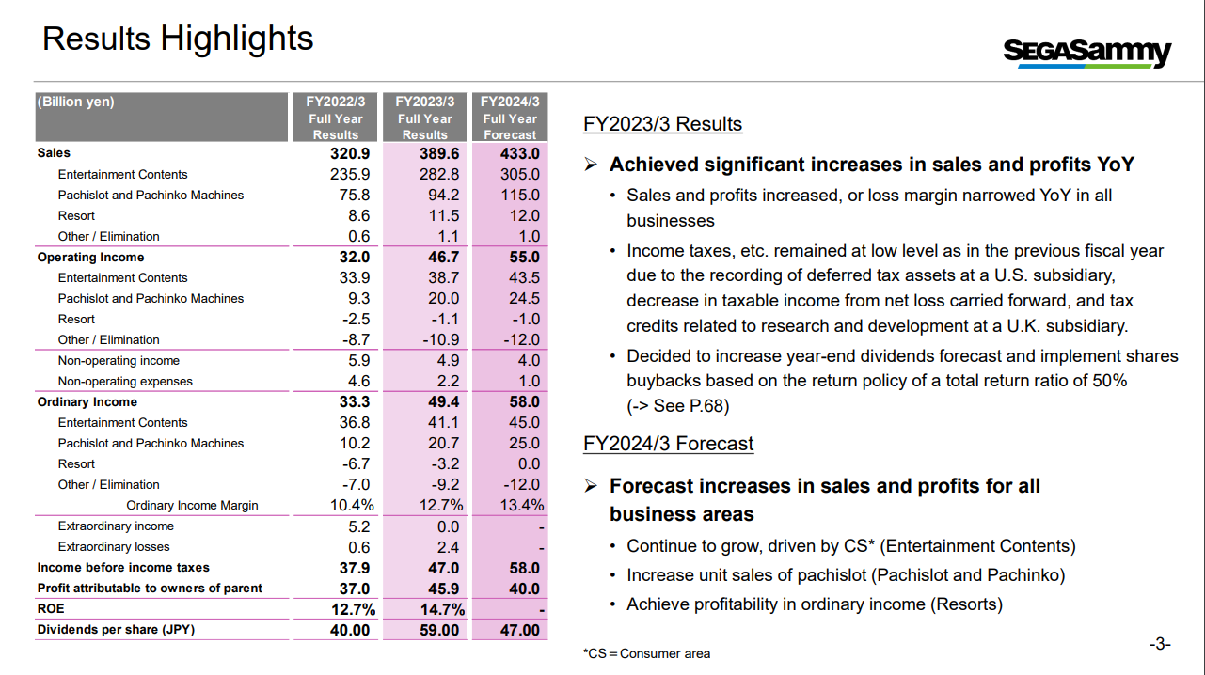1205x675 pixels.
Task: Select the ROE value 14.7%
Action: 443,608
